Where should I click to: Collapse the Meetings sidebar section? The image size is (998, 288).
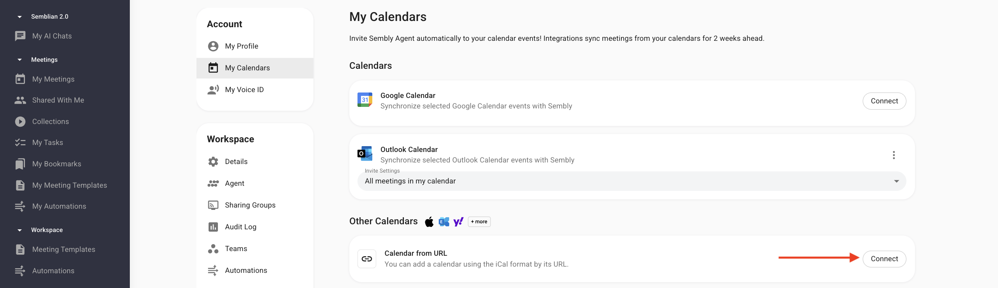(x=19, y=60)
